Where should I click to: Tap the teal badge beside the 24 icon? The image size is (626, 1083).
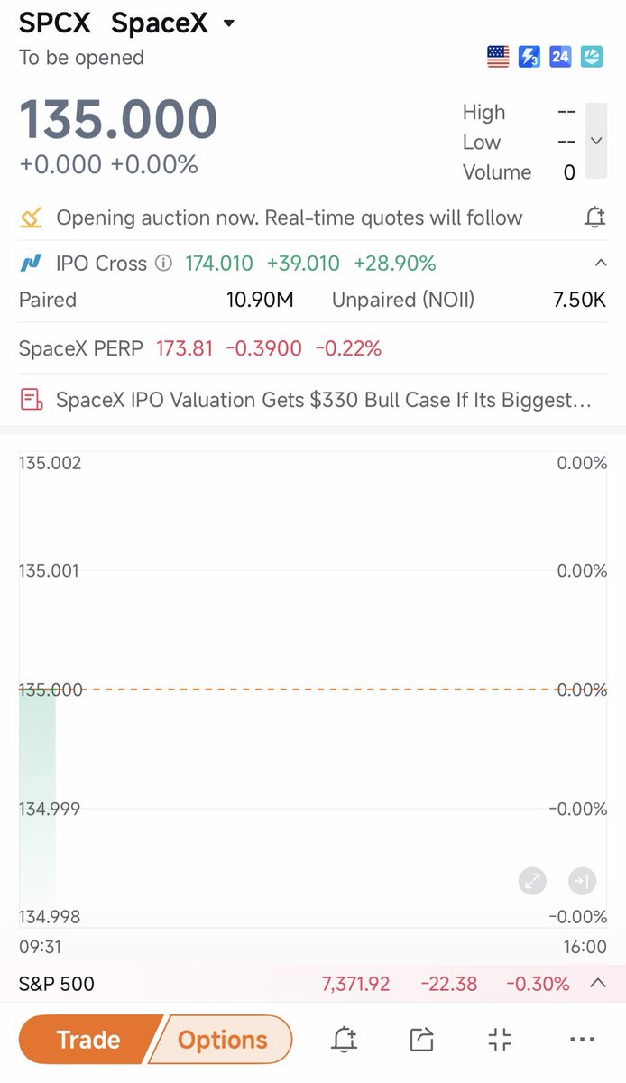coord(592,57)
